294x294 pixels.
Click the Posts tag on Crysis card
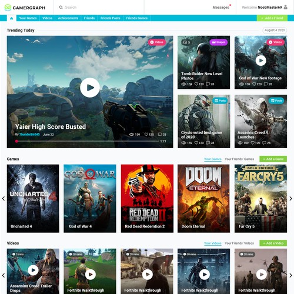click(220, 101)
